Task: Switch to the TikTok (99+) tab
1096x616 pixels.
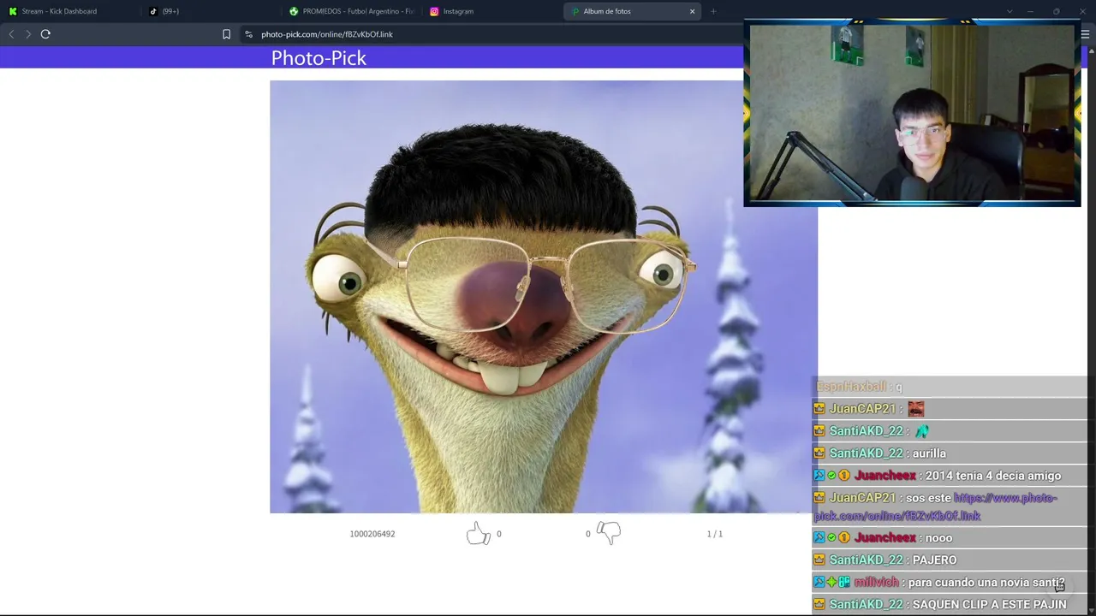Action: (x=211, y=11)
